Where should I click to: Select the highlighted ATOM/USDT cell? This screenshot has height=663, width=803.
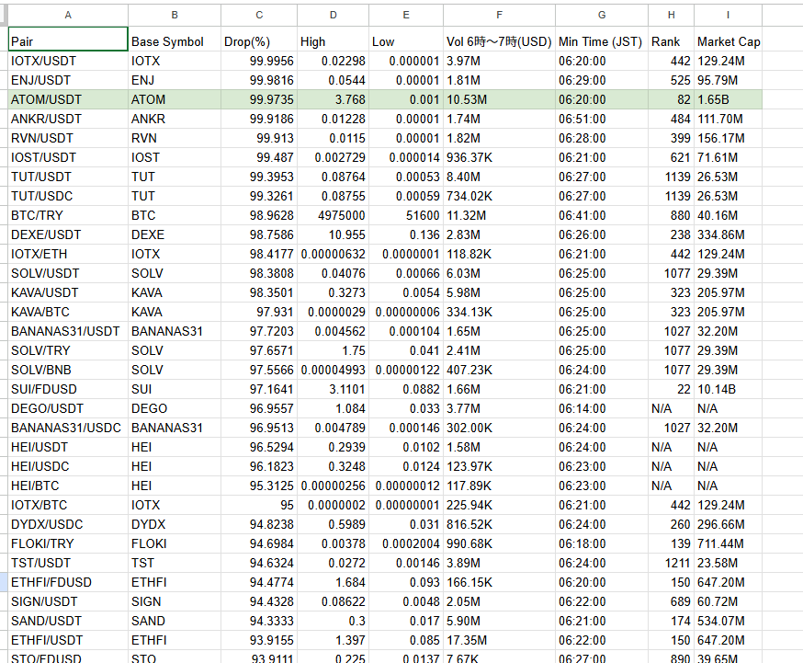click(68, 99)
